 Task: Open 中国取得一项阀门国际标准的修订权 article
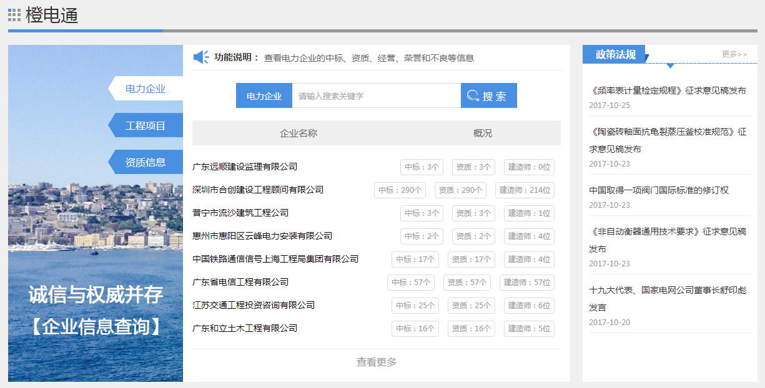pyautogui.click(x=659, y=190)
